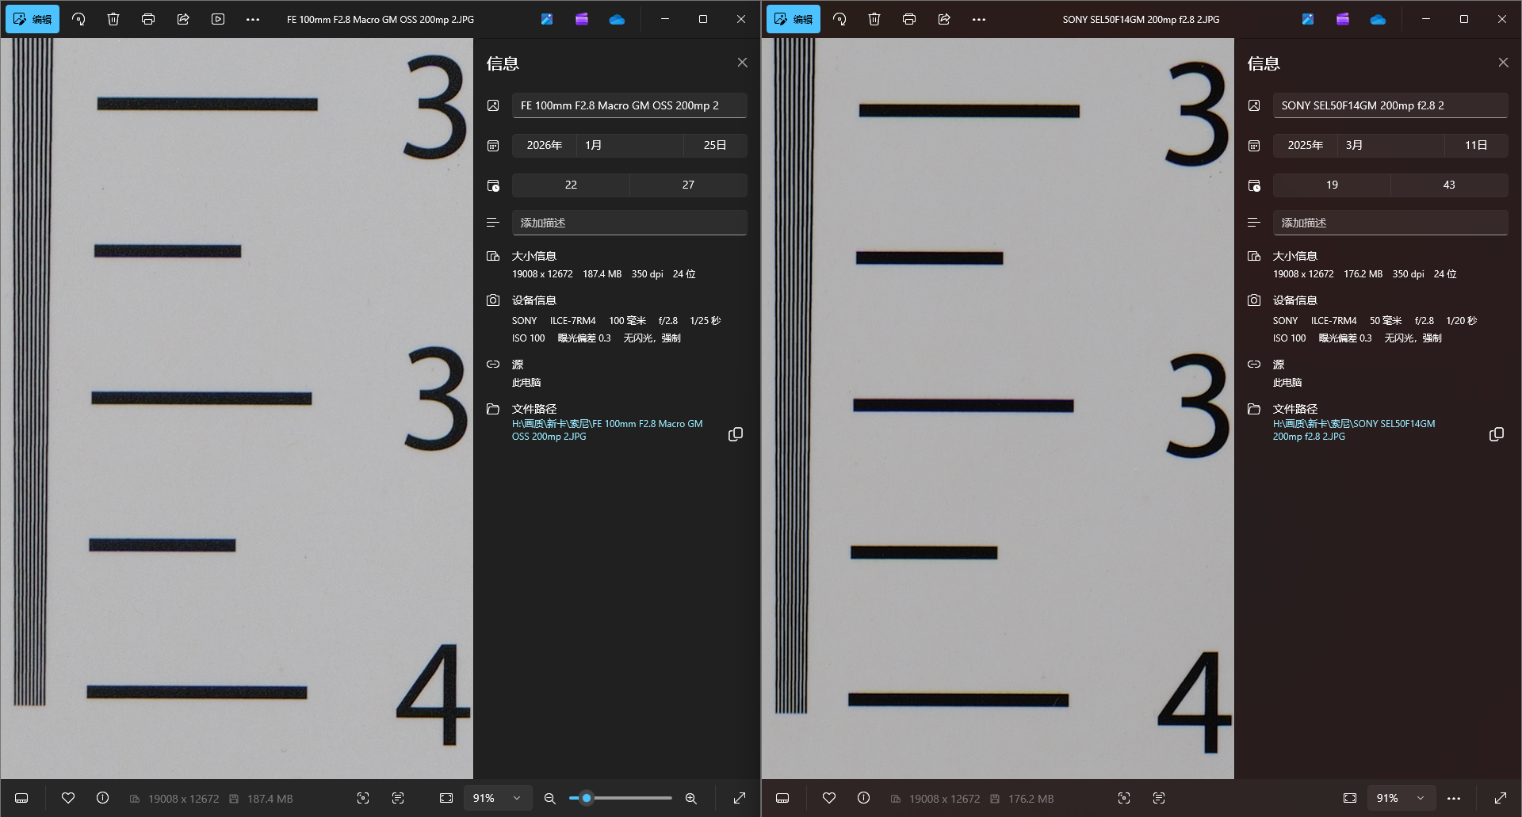Start slideshow in left window
The height and width of the screenshot is (817, 1522).
218,19
